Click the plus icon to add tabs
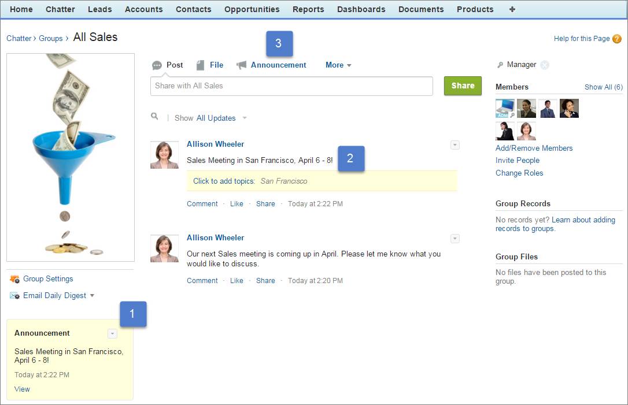 512,9
